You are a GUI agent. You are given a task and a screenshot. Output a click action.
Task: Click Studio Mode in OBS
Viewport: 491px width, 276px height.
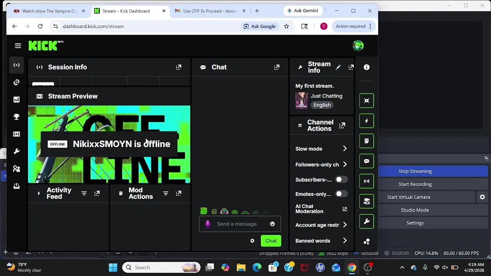pos(415,210)
